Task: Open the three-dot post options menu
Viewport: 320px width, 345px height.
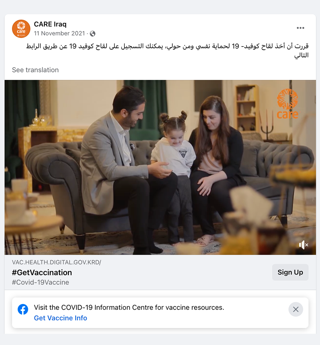Action: click(300, 28)
